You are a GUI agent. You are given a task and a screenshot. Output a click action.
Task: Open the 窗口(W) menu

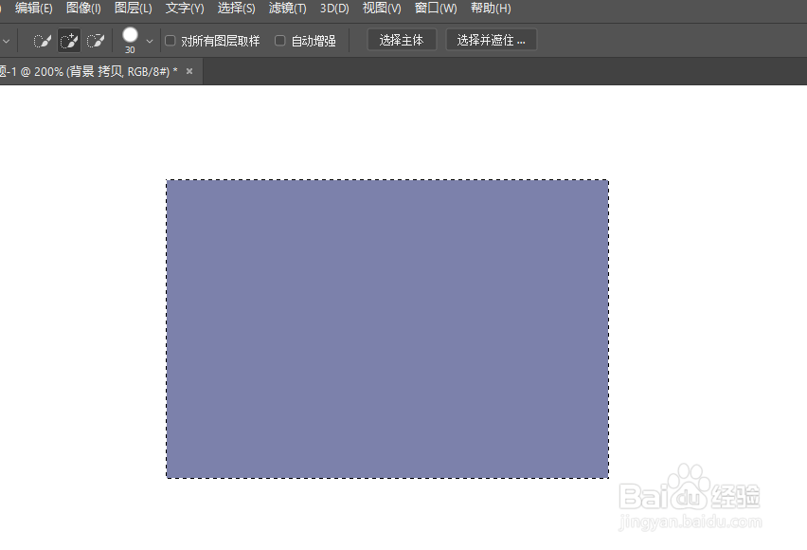(x=436, y=9)
